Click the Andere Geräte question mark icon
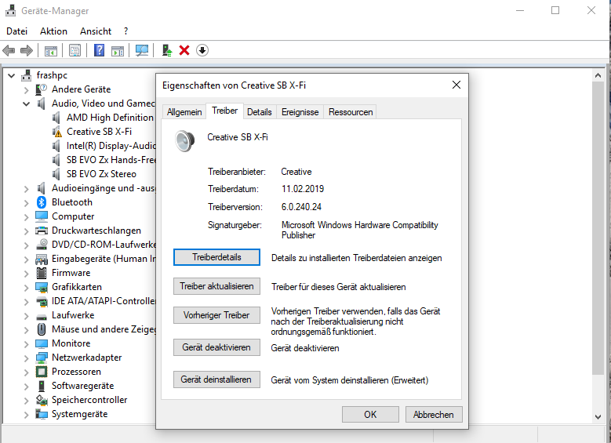 42,89
